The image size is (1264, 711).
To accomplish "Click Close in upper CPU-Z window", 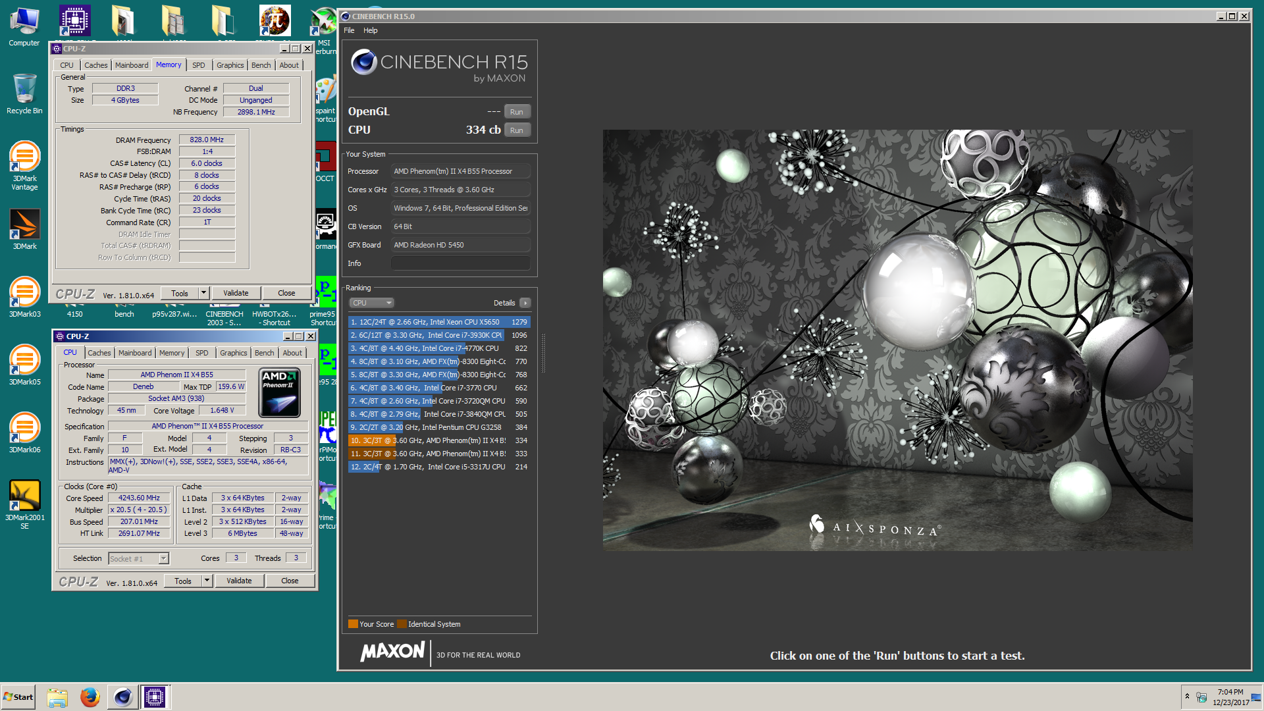I will [x=286, y=293].
